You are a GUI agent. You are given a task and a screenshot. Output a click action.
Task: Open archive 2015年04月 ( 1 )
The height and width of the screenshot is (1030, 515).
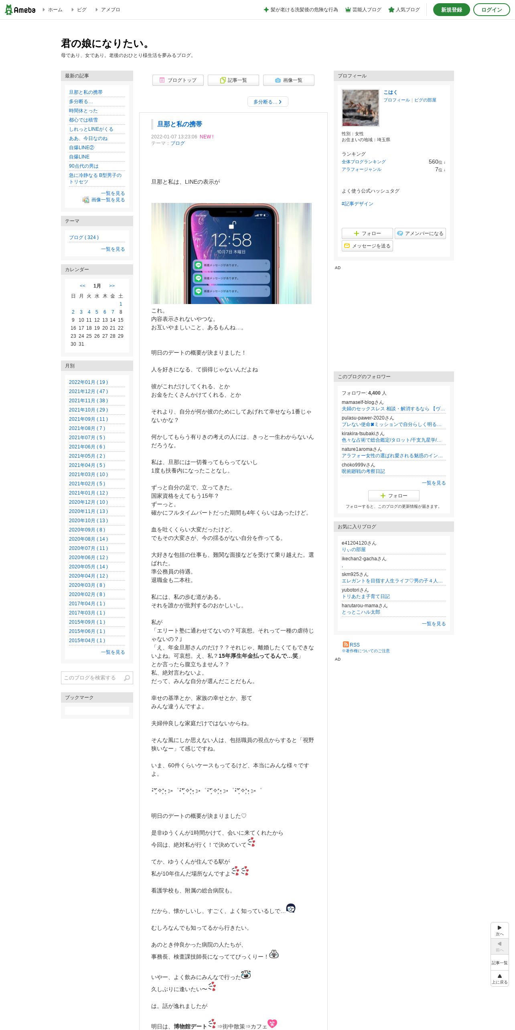click(x=87, y=641)
